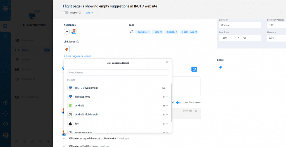The image size is (286, 147).
Task: Remove the Irctc tag
Action: point(161,32)
